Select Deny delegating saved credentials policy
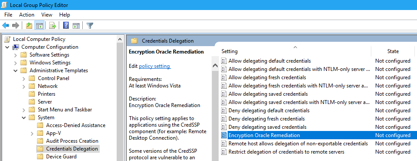Screen dimensions: 417x161 267,127
